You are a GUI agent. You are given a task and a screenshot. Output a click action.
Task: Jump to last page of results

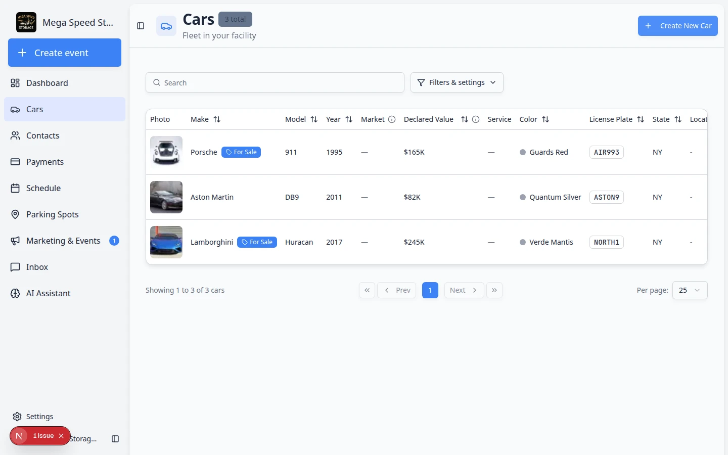click(494, 290)
